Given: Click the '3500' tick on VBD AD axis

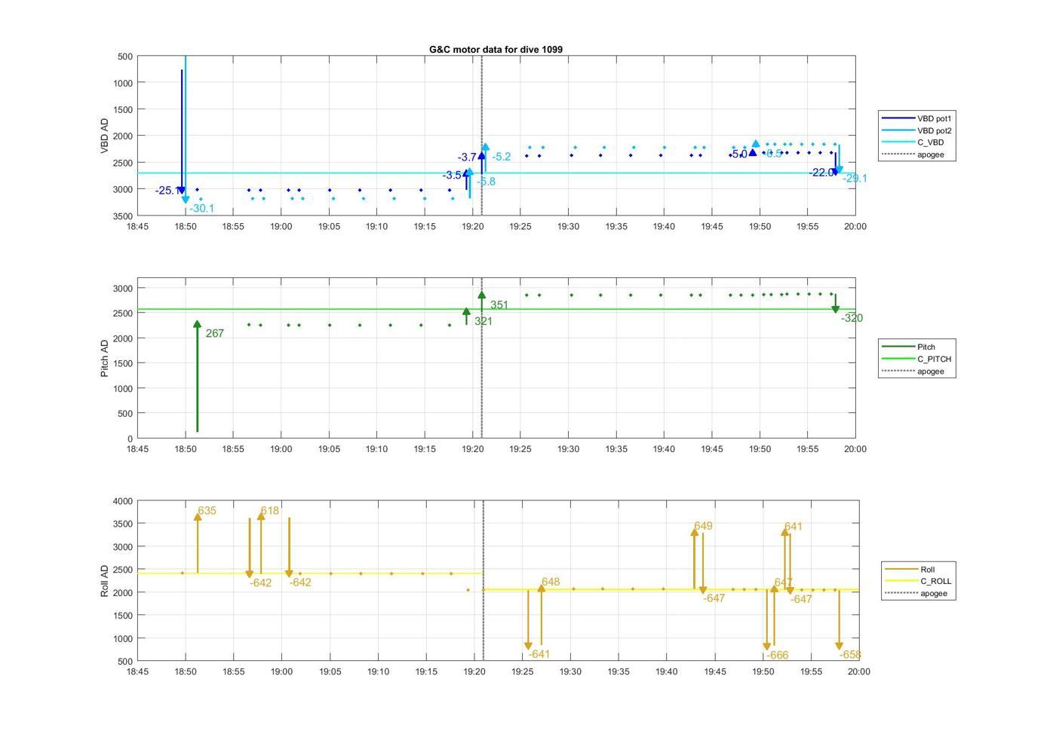Looking at the screenshot, I should point(124,216).
